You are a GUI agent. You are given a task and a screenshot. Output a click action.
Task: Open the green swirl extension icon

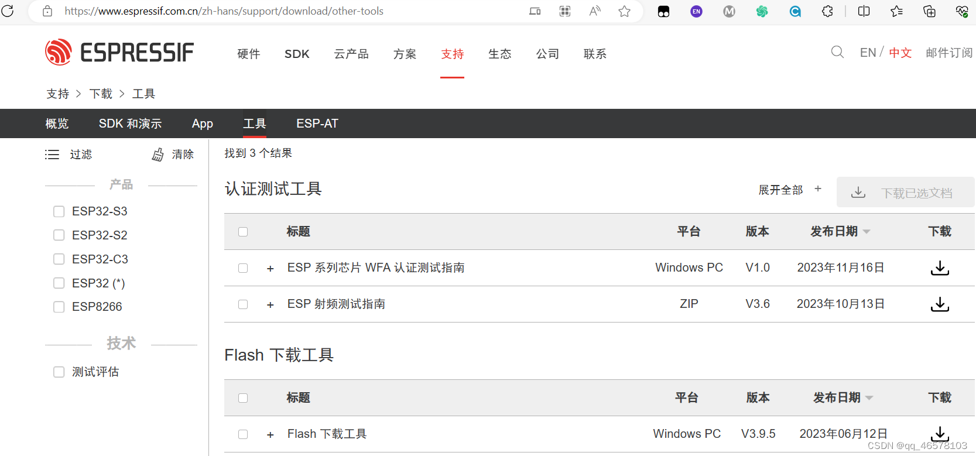pyautogui.click(x=762, y=11)
